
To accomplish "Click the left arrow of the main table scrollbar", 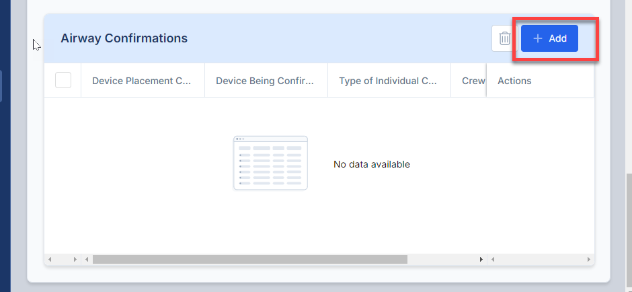I will 87,259.
